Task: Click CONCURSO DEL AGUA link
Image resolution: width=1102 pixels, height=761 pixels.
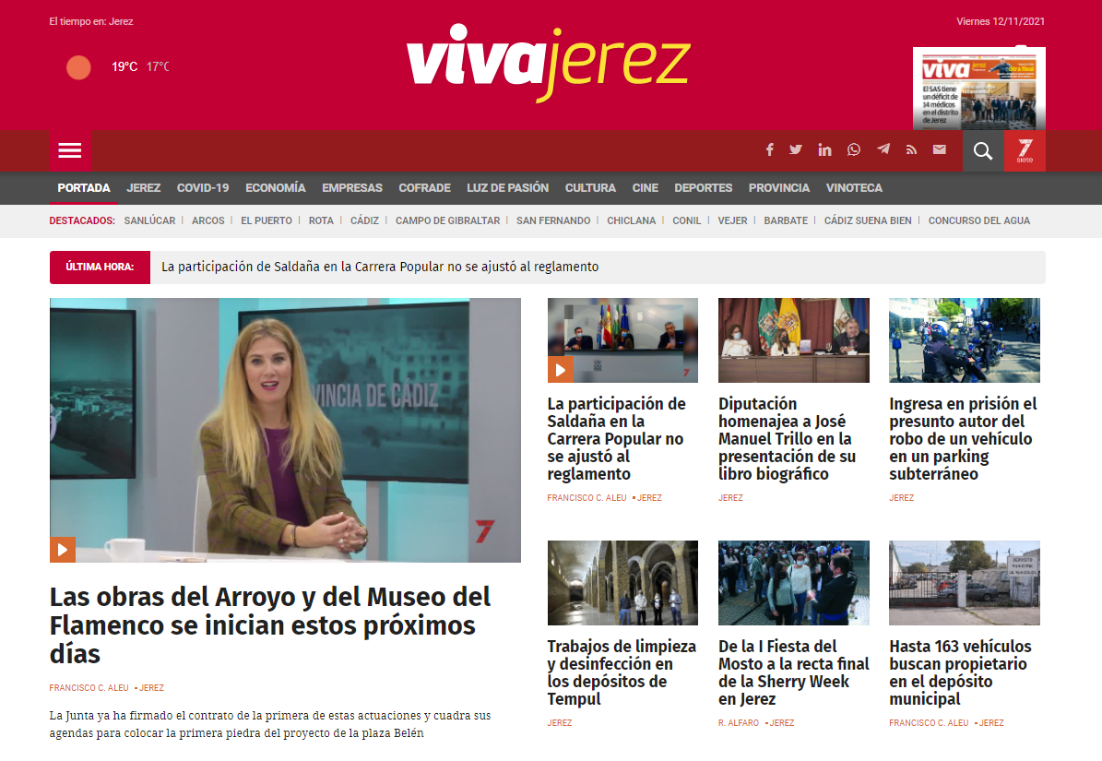Action: (x=979, y=220)
